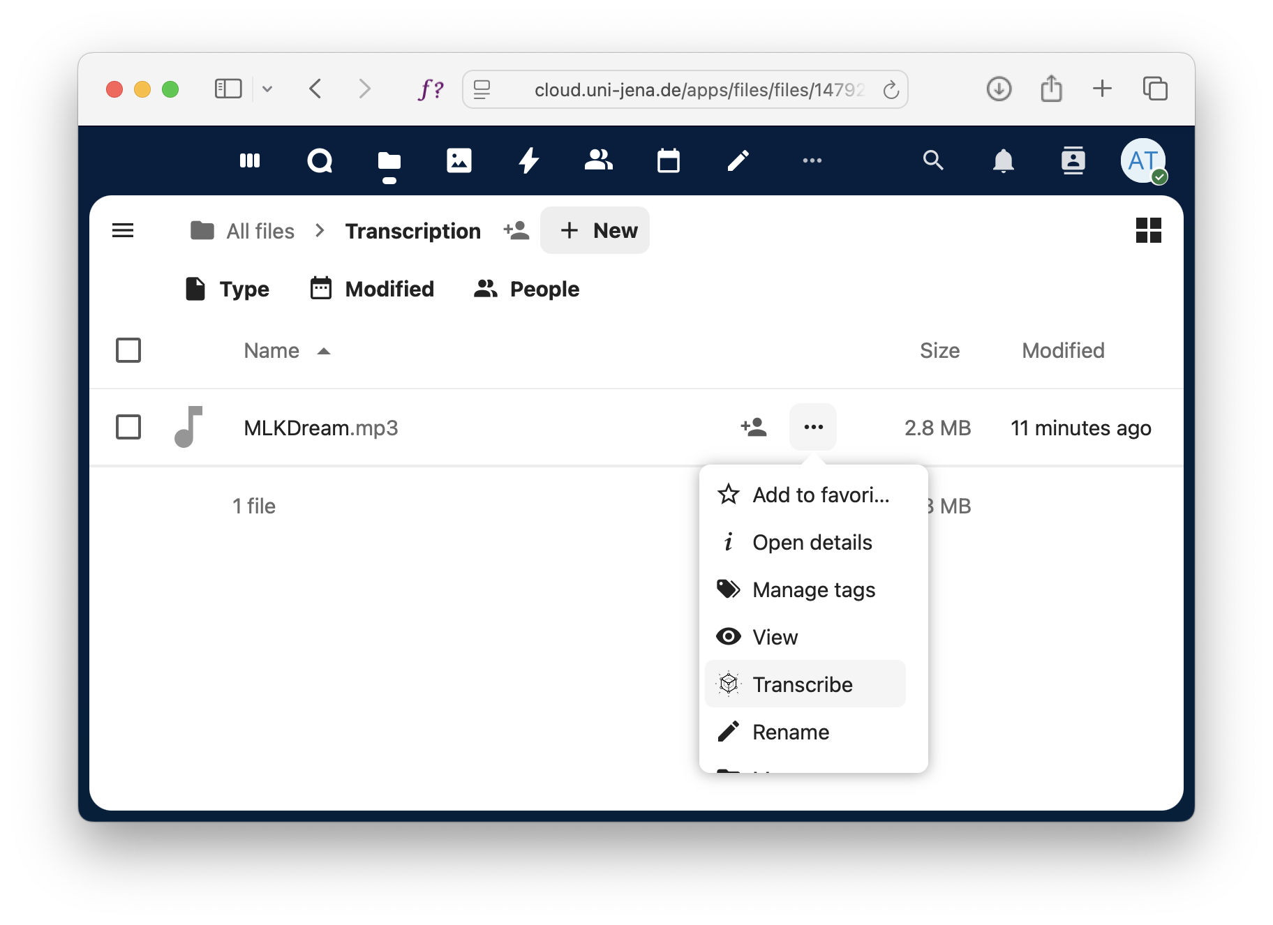Screen dimensions: 1273x925
Task: Expand the Type filter dropdown
Action: (x=228, y=289)
